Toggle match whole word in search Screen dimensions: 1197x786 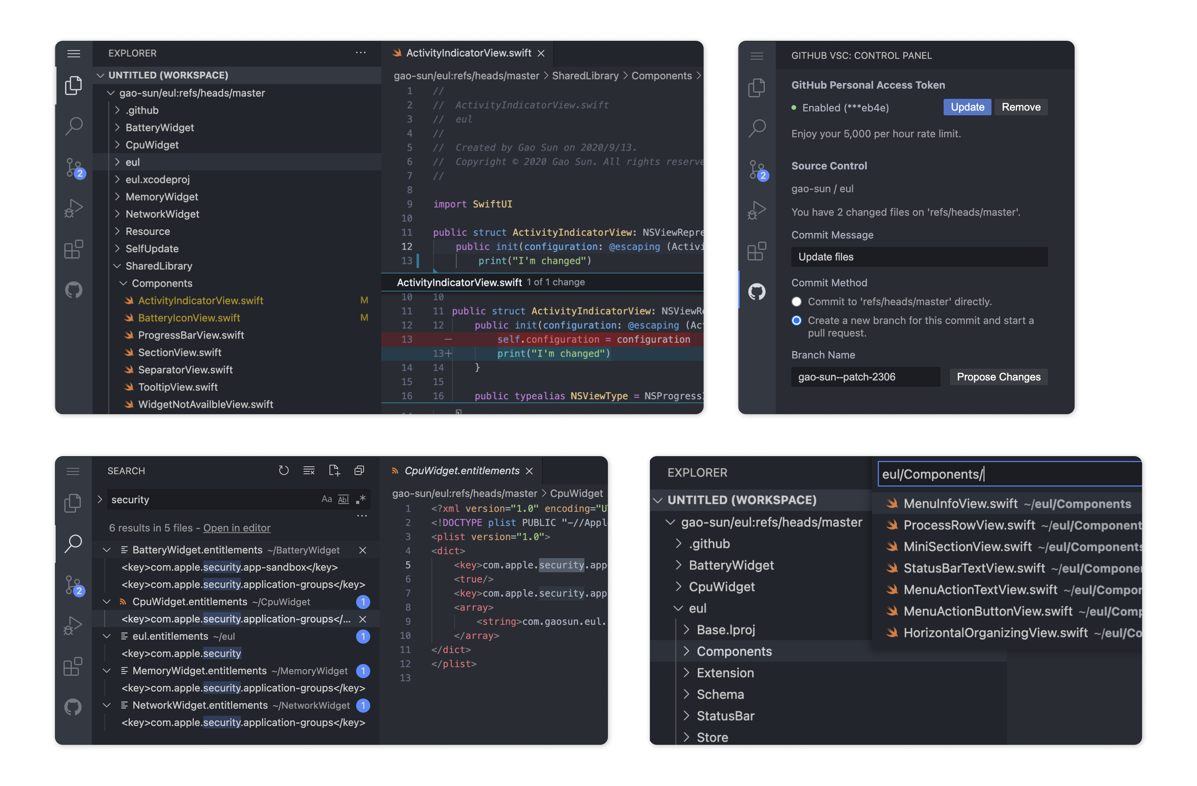(x=344, y=499)
